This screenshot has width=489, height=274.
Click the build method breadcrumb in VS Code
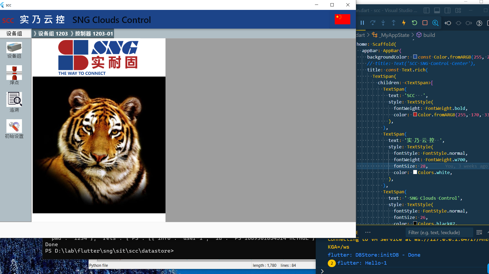pyautogui.click(x=429, y=35)
